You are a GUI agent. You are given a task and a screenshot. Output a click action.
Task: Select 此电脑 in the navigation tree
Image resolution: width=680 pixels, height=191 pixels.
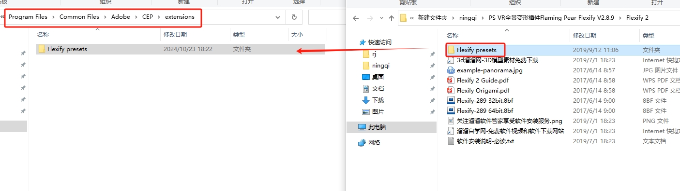(378, 127)
